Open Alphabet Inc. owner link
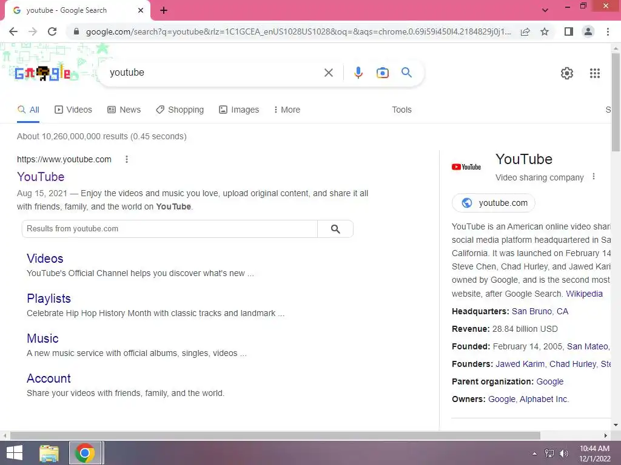Image resolution: width=621 pixels, height=465 pixels. 544,399
